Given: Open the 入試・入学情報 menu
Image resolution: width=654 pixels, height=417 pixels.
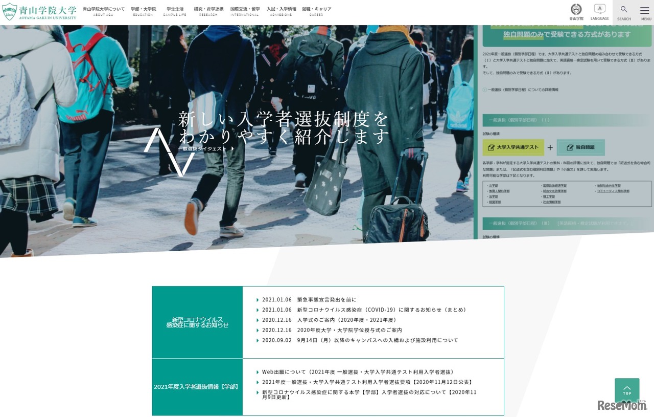Looking at the screenshot, I should click(280, 10).
